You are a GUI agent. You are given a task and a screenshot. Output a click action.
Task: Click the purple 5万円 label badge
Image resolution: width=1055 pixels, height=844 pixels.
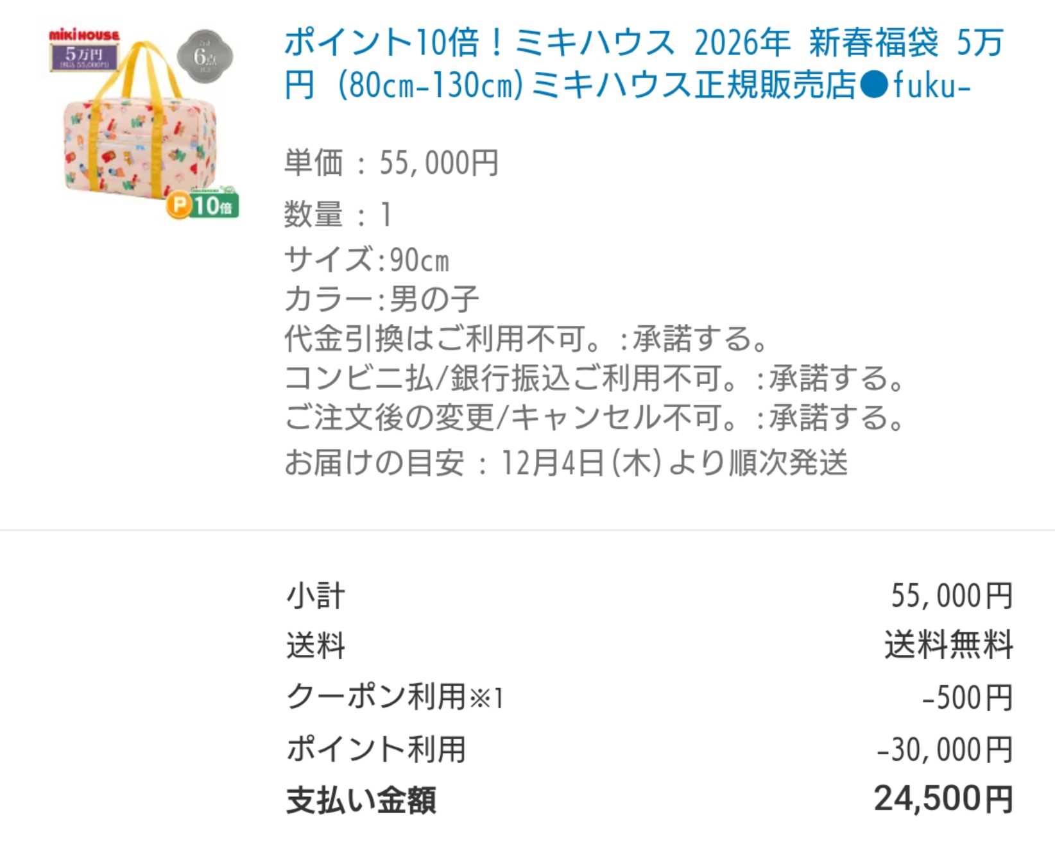tap(84, 57)
